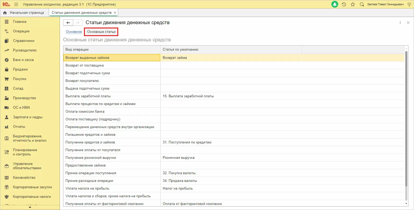Click the Казначейство icon
The image size is (414, 210).
[7, 178]
